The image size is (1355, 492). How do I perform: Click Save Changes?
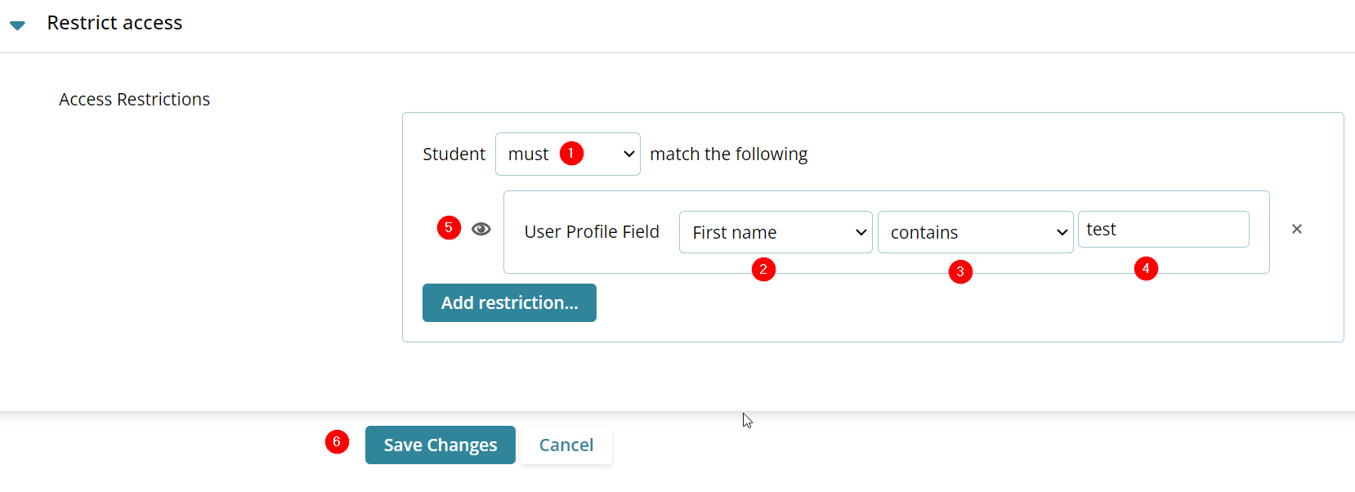tap(440, 445)
